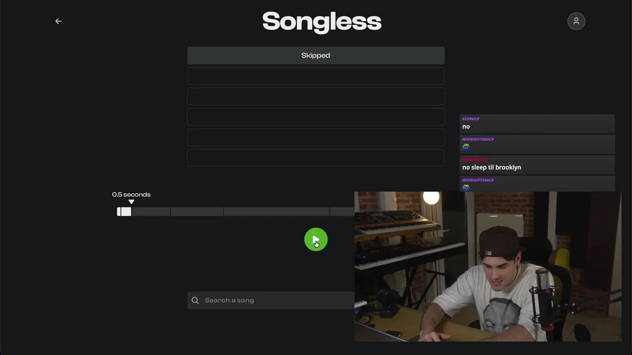
Task: Click the search magnifier icon
Action: pos(195,300)
